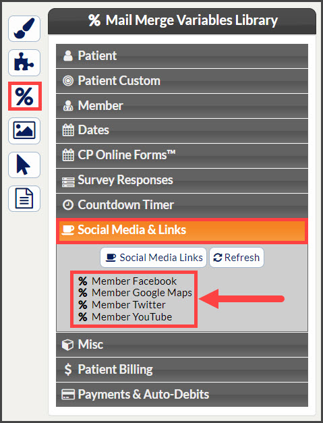Open the image library icon
The image size is (323, 423).
click(24, 131)
